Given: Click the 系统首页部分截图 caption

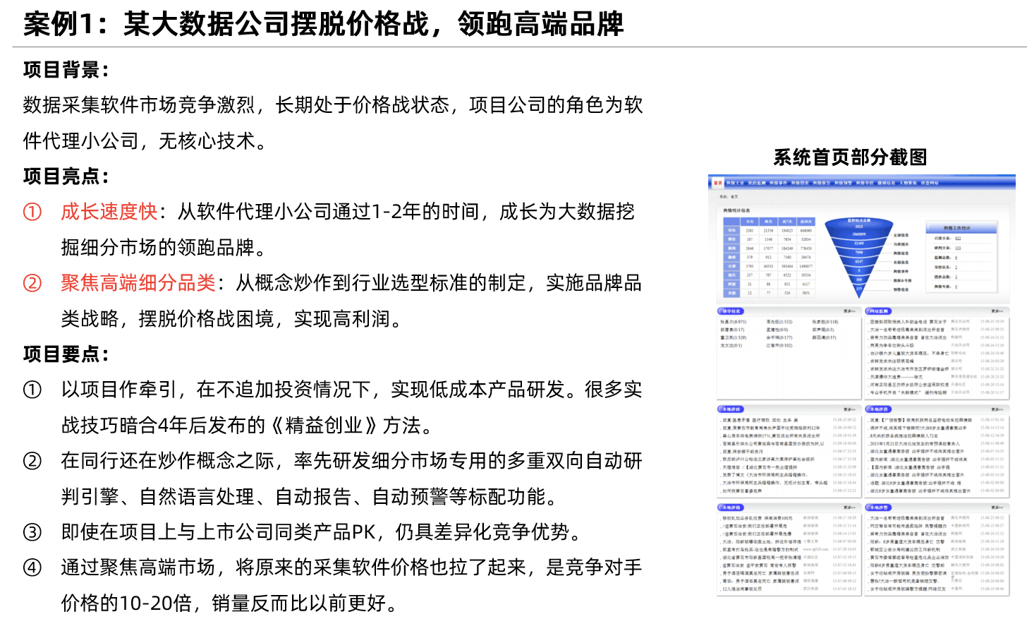Looking at the screenshot, I should click(850, 157).
